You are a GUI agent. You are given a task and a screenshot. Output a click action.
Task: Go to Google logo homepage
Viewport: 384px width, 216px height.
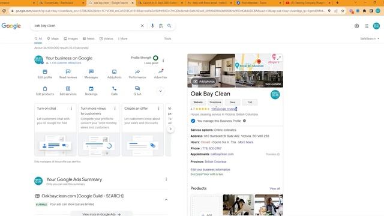point(11,26)
